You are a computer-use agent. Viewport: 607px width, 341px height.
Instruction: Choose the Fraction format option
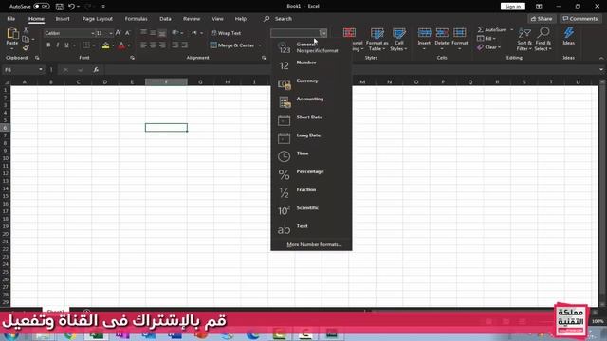[x=311, y=192]
